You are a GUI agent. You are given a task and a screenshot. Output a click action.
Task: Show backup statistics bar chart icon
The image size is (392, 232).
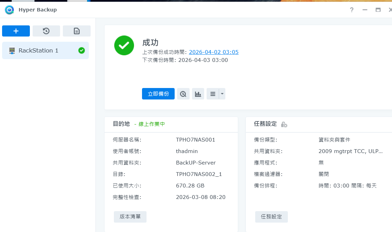tap(198, 94)
